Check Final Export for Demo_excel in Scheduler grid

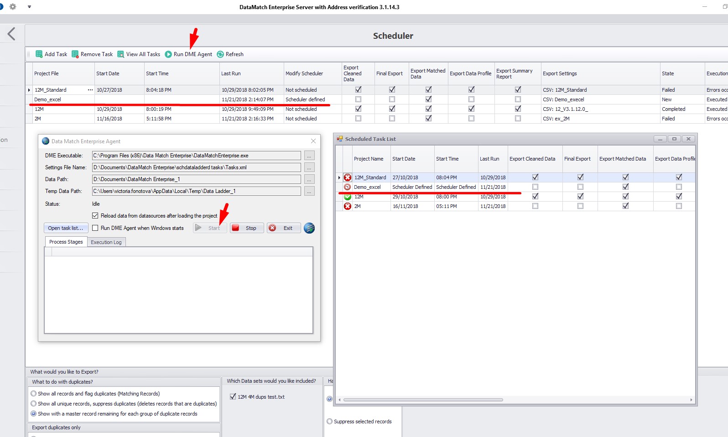tap(392, 99)
